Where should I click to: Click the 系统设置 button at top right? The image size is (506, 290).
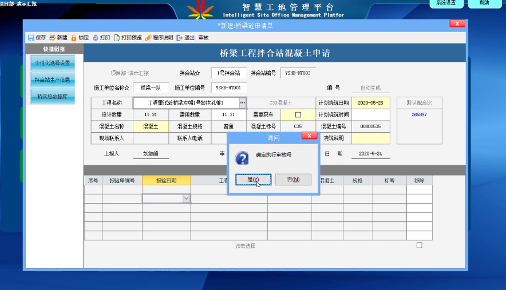point(446,3)
